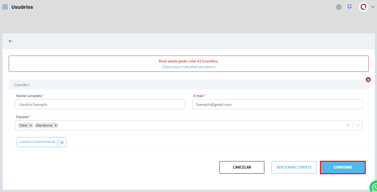Open the settings gear icon
Screen dimensions: 377x192
pos(339,7)
